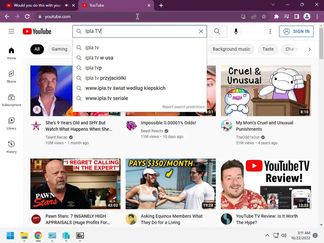Screen dimensions: 324x243
Task: Open "Asking Equinox Members" video title
Action: pyautogui.click(x=171, y=219)
